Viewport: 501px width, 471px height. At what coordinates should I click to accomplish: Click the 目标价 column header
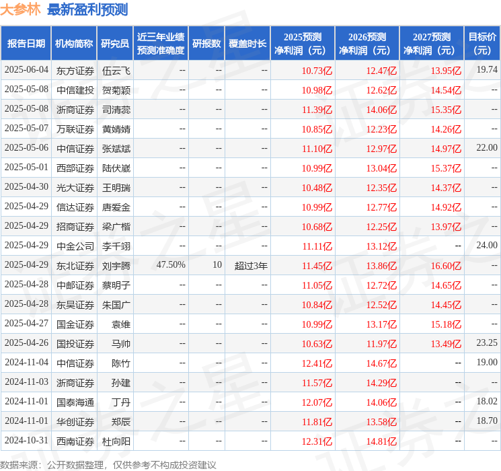point(482,44)
